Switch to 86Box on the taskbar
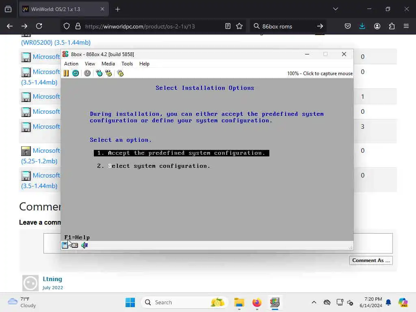 pos(275,302)
